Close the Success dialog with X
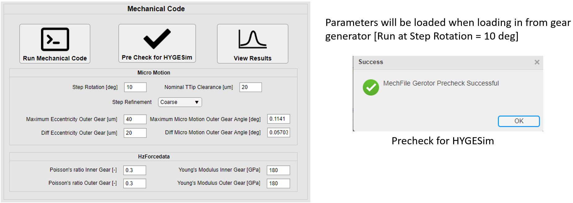The width and height of the screenshot is (573, 203). (537, 62)
